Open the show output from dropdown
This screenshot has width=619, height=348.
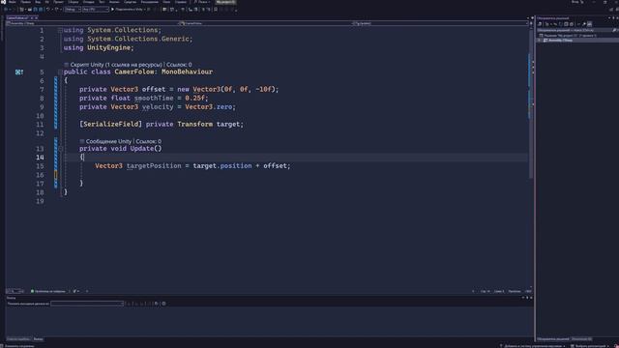coord(87,304)
